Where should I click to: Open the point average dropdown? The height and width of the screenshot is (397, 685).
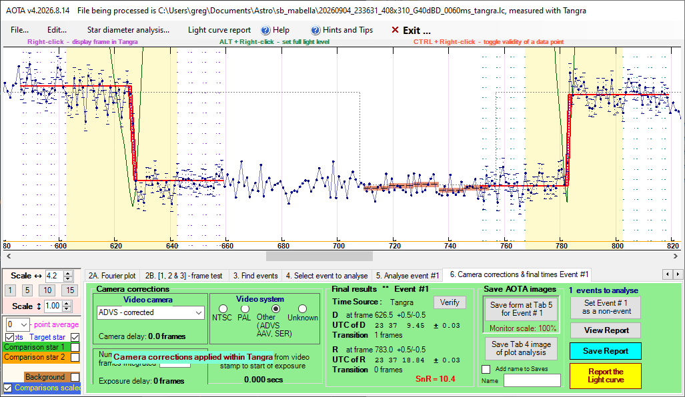pyautogui.click(x=18, y=324)
